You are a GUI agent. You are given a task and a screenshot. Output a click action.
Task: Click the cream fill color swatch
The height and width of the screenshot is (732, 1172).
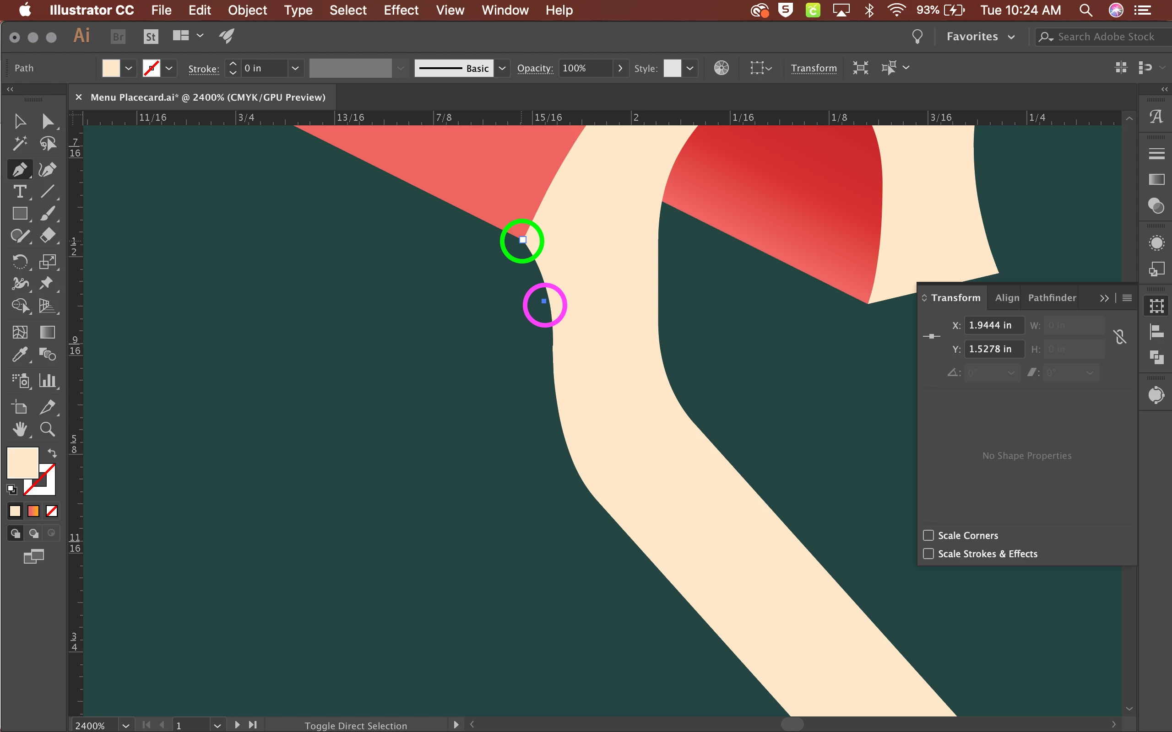click(111, 68)
